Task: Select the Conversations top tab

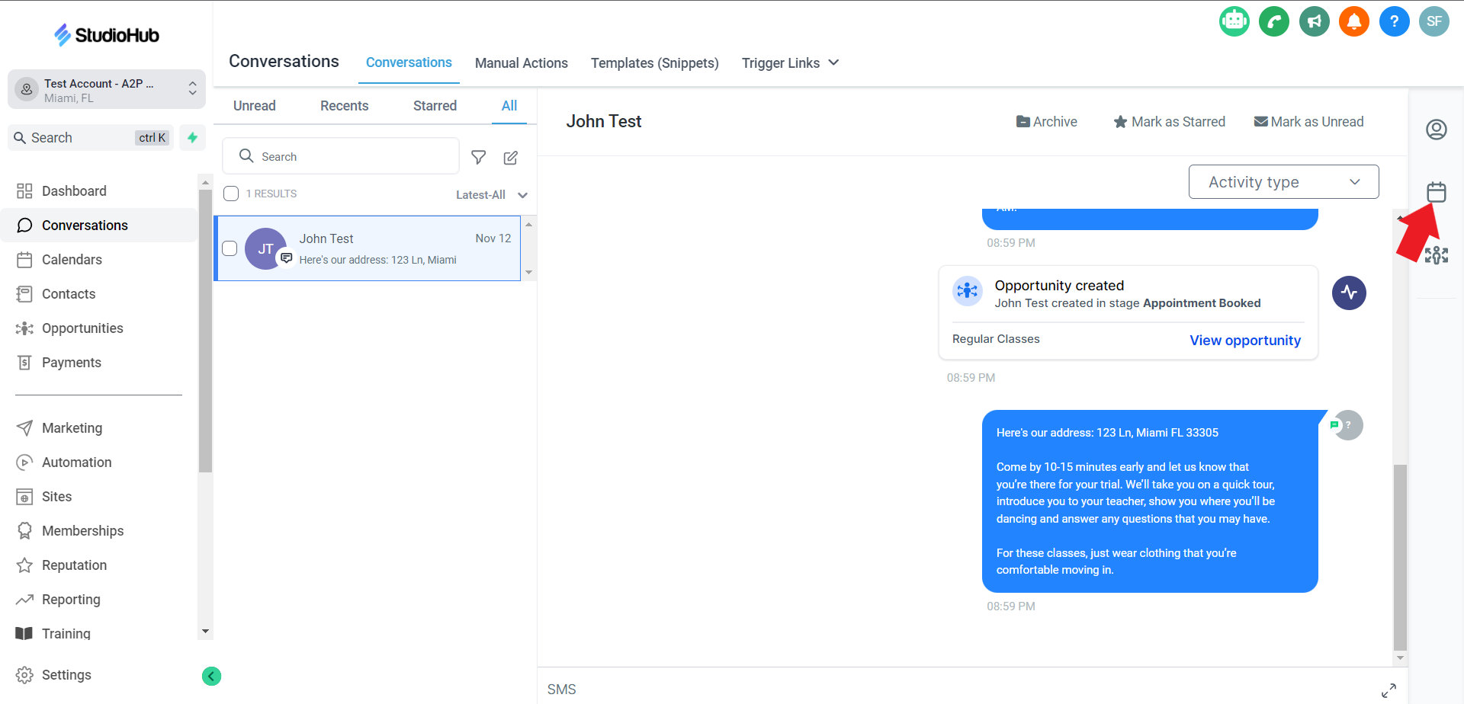Action: [409, 62]
